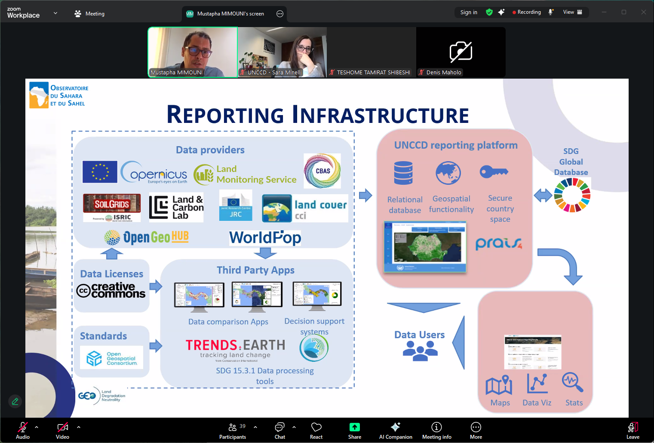Open video settings via the Video chevron
The width and height of the screenshot is (654, 443).
pos(78,428)
